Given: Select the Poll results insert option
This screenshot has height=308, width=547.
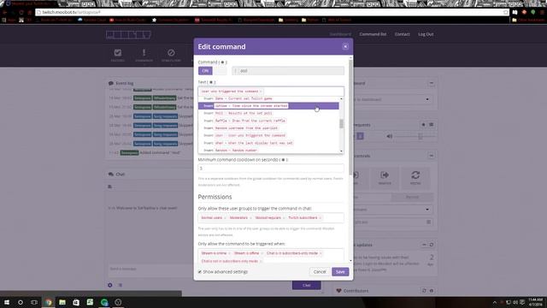Looking at the screenshot, I should [268, 113].
